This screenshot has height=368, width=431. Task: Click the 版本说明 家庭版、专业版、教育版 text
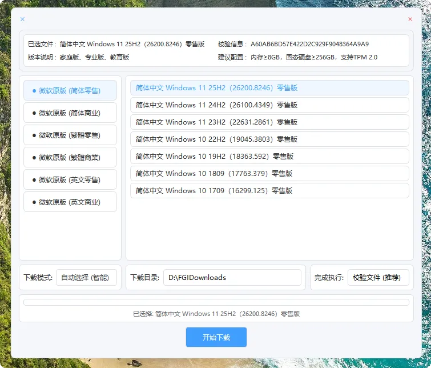94,57
